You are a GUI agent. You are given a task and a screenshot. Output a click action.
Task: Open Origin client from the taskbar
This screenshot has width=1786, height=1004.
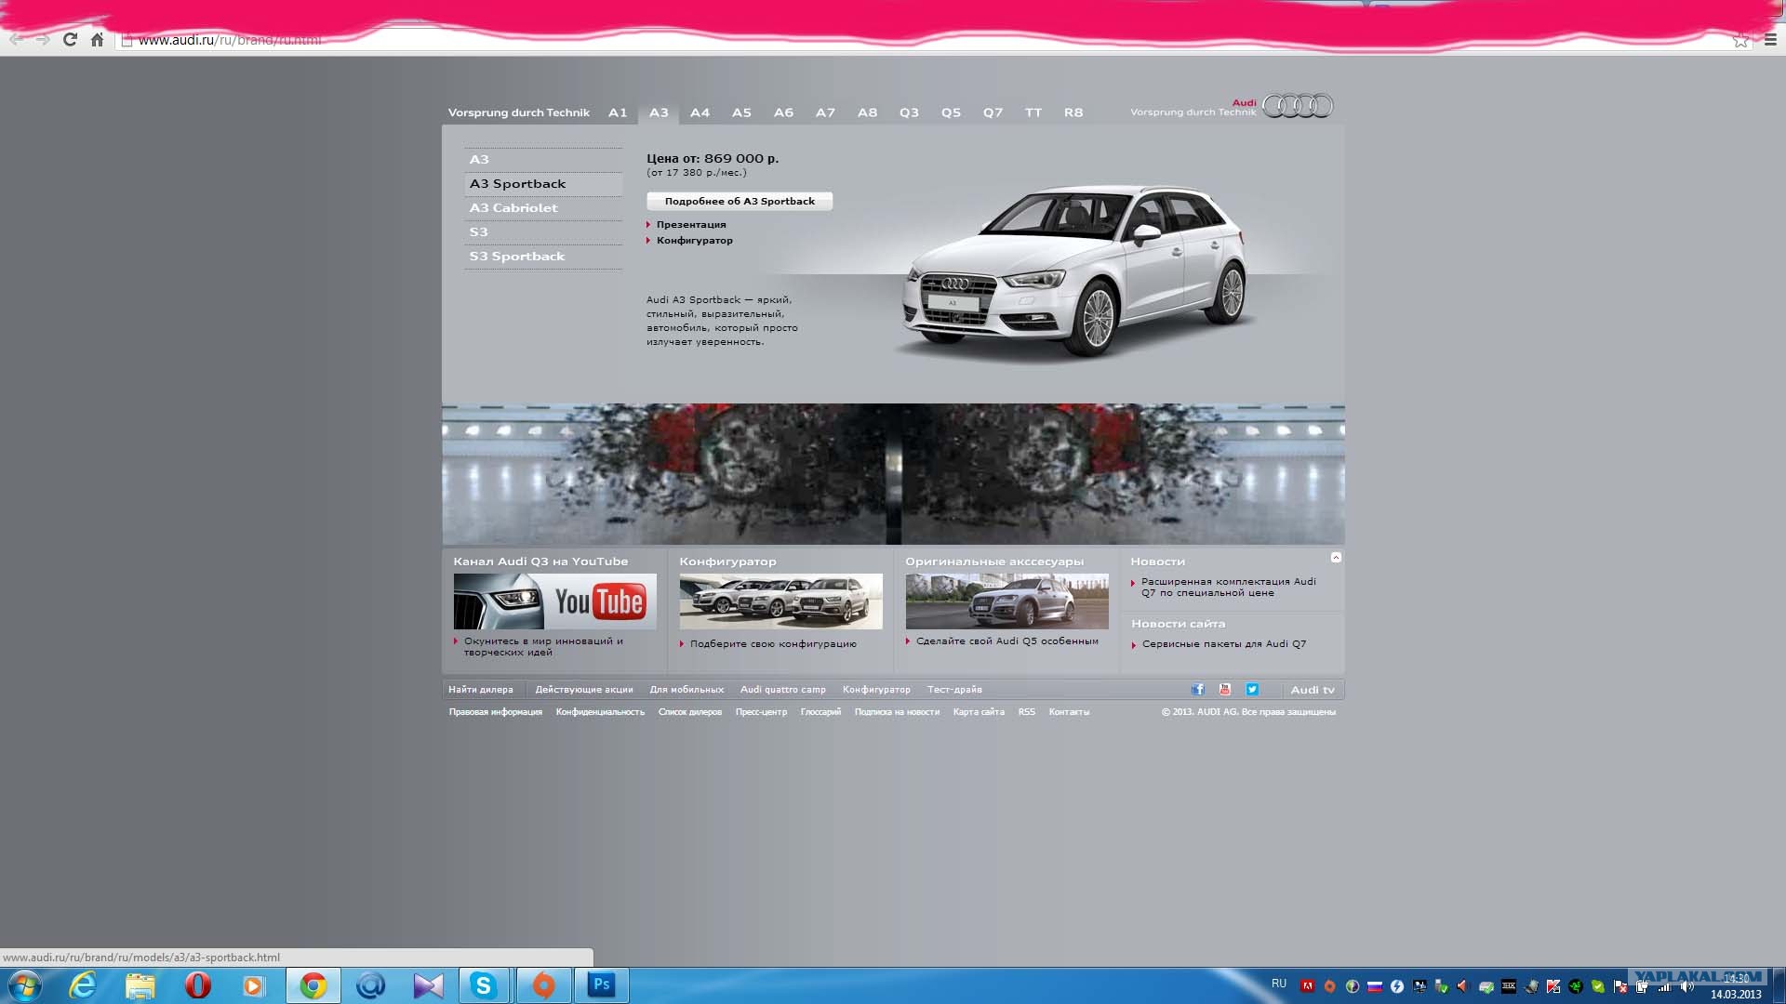click(x=543, y=985)
